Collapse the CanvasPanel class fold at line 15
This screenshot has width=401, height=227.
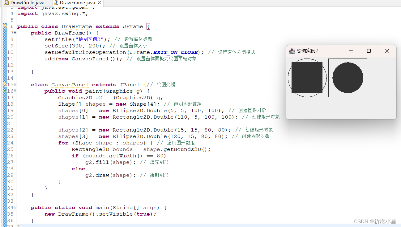[x=15, y=84]
